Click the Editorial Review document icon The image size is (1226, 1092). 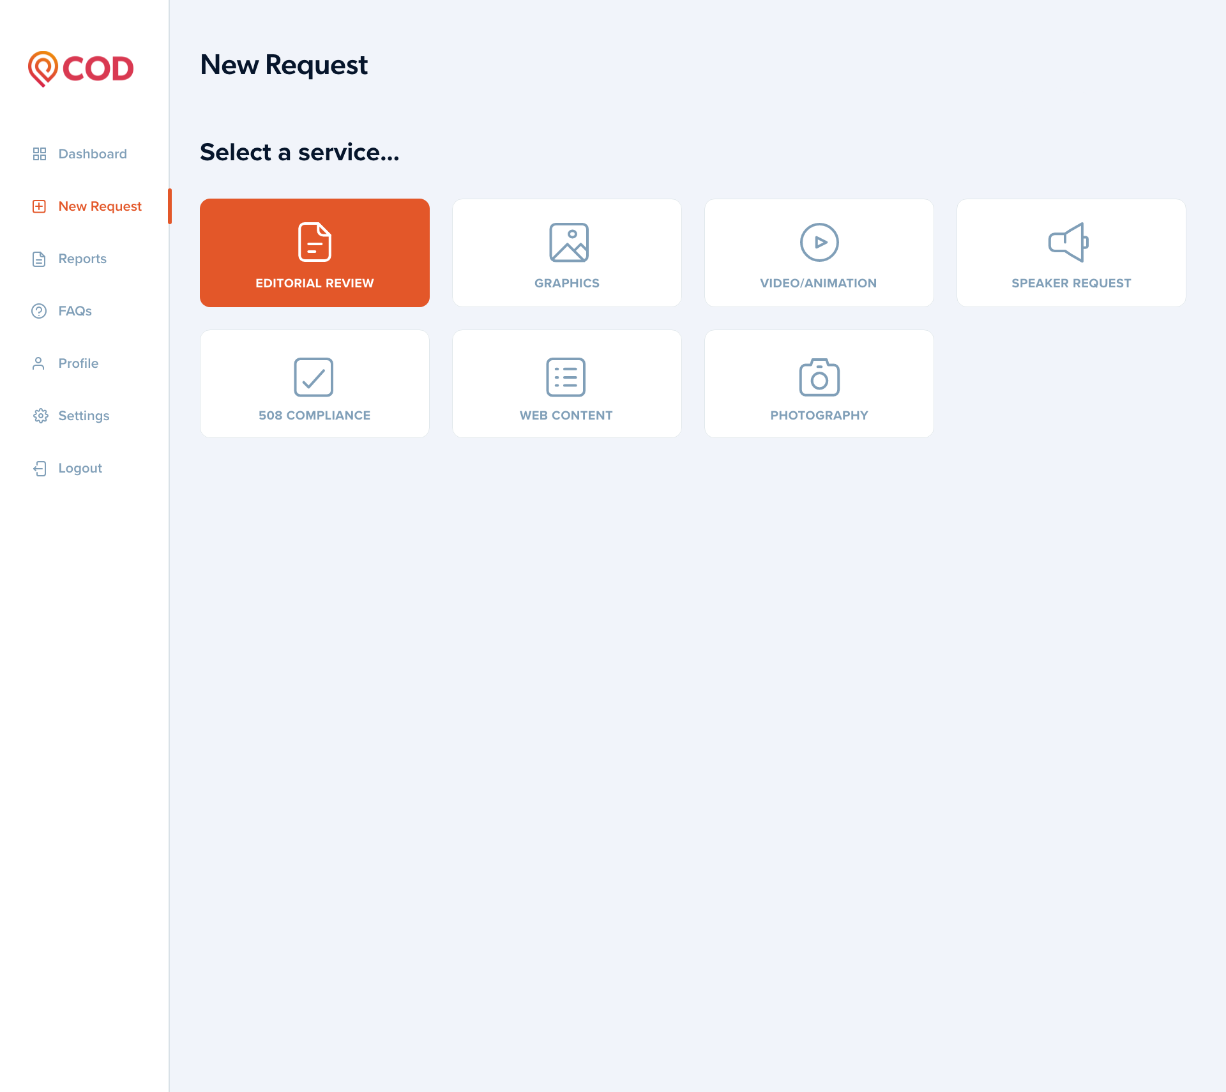[x=314, y=242]
